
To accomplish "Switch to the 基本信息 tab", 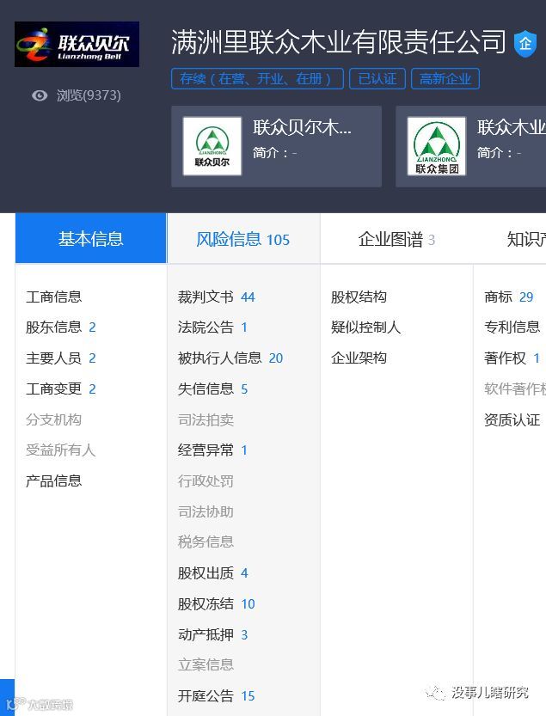I will (x=91, y=238).
